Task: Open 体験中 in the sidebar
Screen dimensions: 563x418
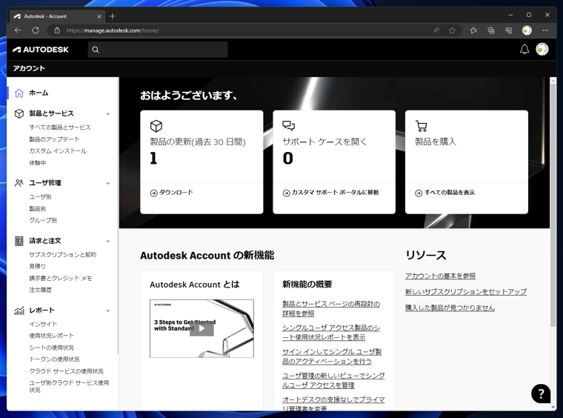Action: click(38, 163)
